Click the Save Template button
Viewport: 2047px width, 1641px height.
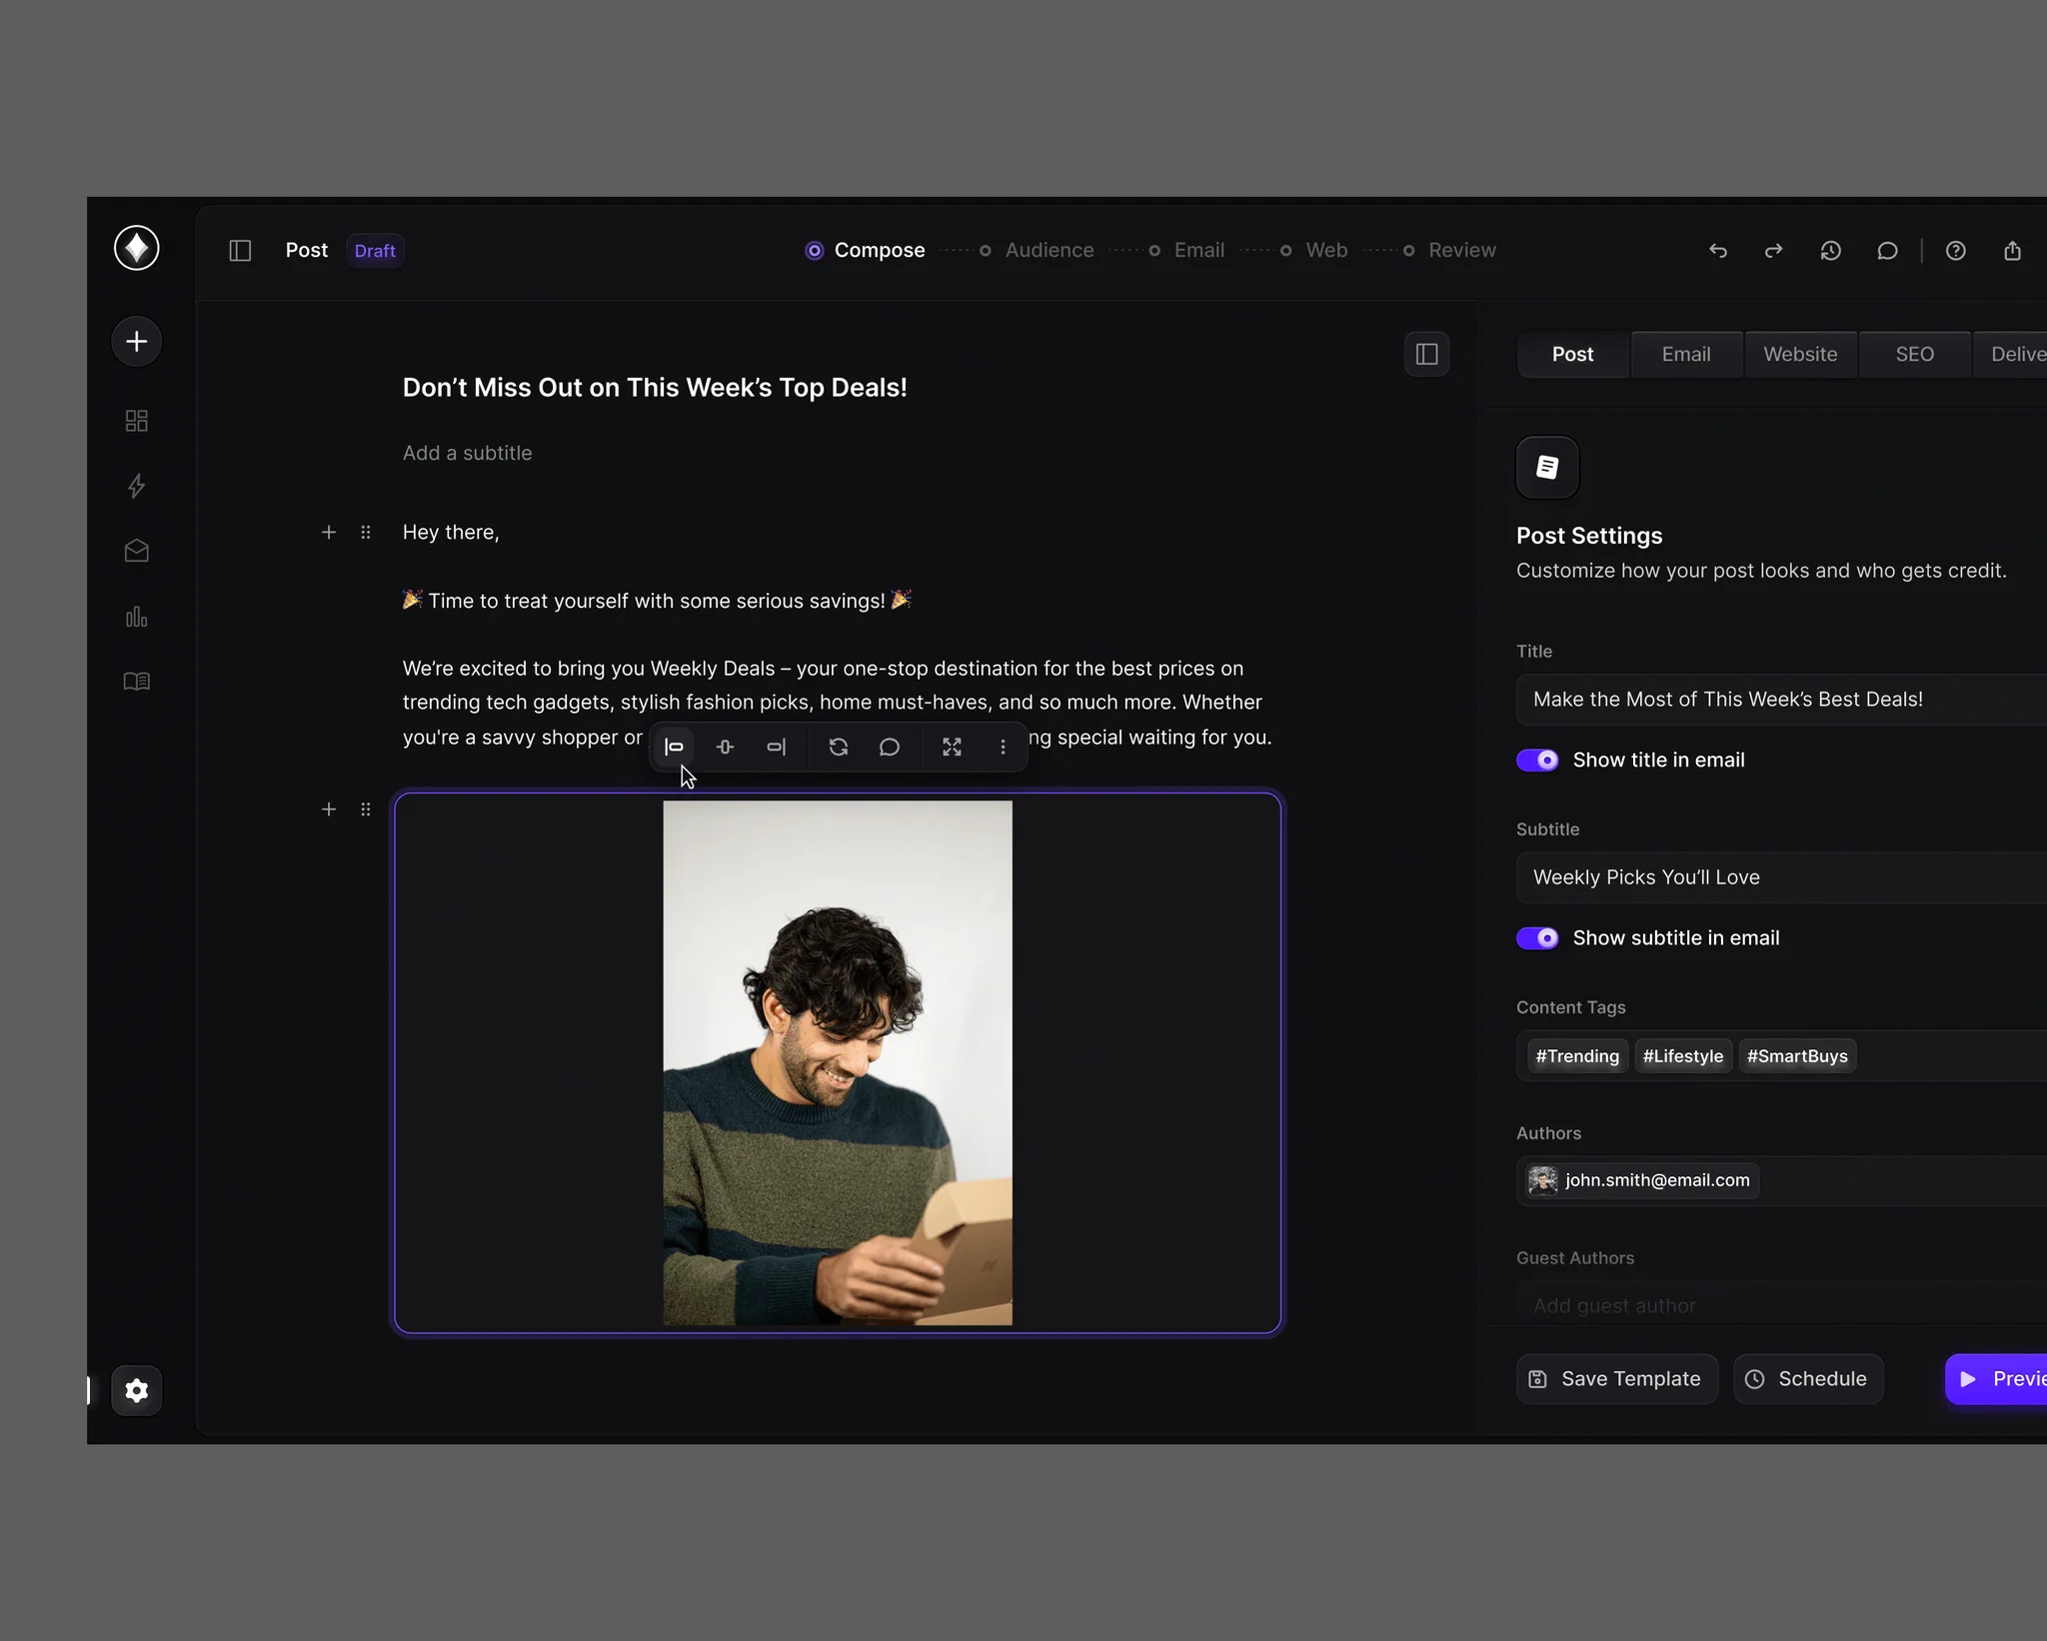coord(1617,1379)
